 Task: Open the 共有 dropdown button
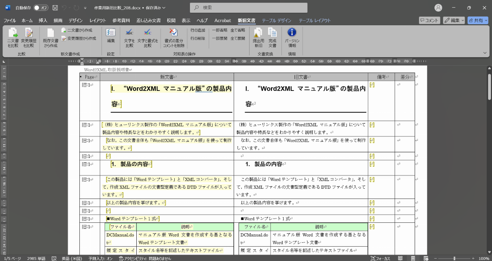[478, 20]
